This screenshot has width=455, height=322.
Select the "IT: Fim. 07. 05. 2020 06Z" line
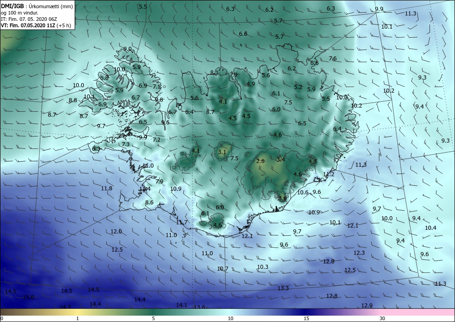point(29,19)
